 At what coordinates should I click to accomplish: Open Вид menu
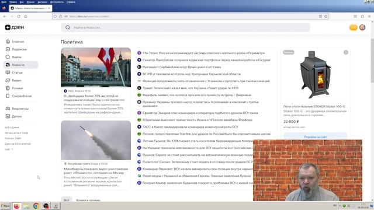pyautogui.click(x=22, y=2)
